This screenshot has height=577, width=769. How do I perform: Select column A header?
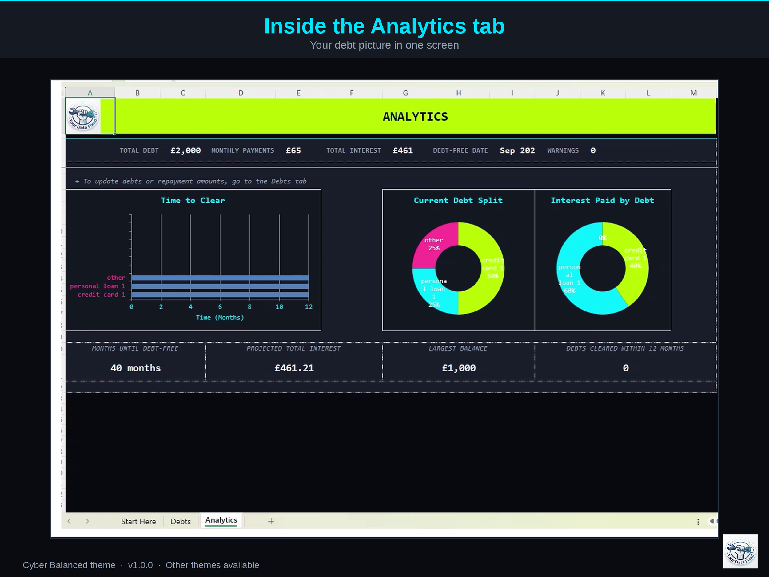coord(90,93)
